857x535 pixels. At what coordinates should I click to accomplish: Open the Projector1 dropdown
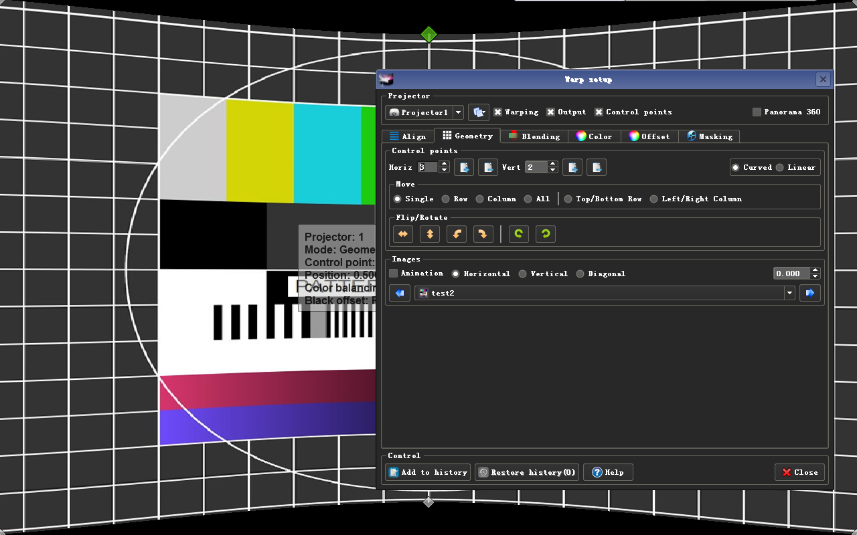[x=458, y=112]
